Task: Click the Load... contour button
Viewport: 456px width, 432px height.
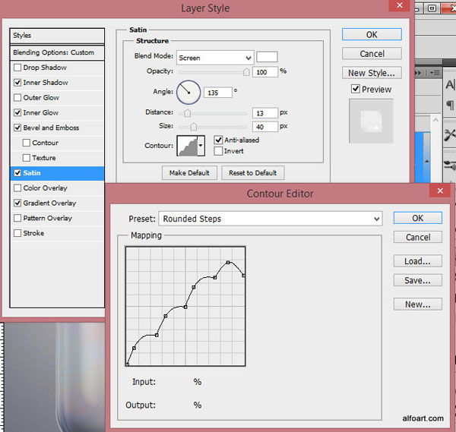Action: (x=417, y=261)
